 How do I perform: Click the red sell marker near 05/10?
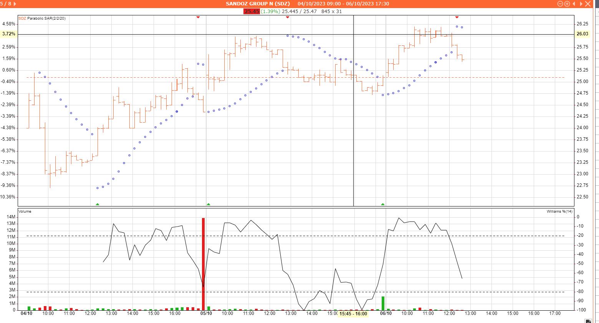[x=198, y=17]
